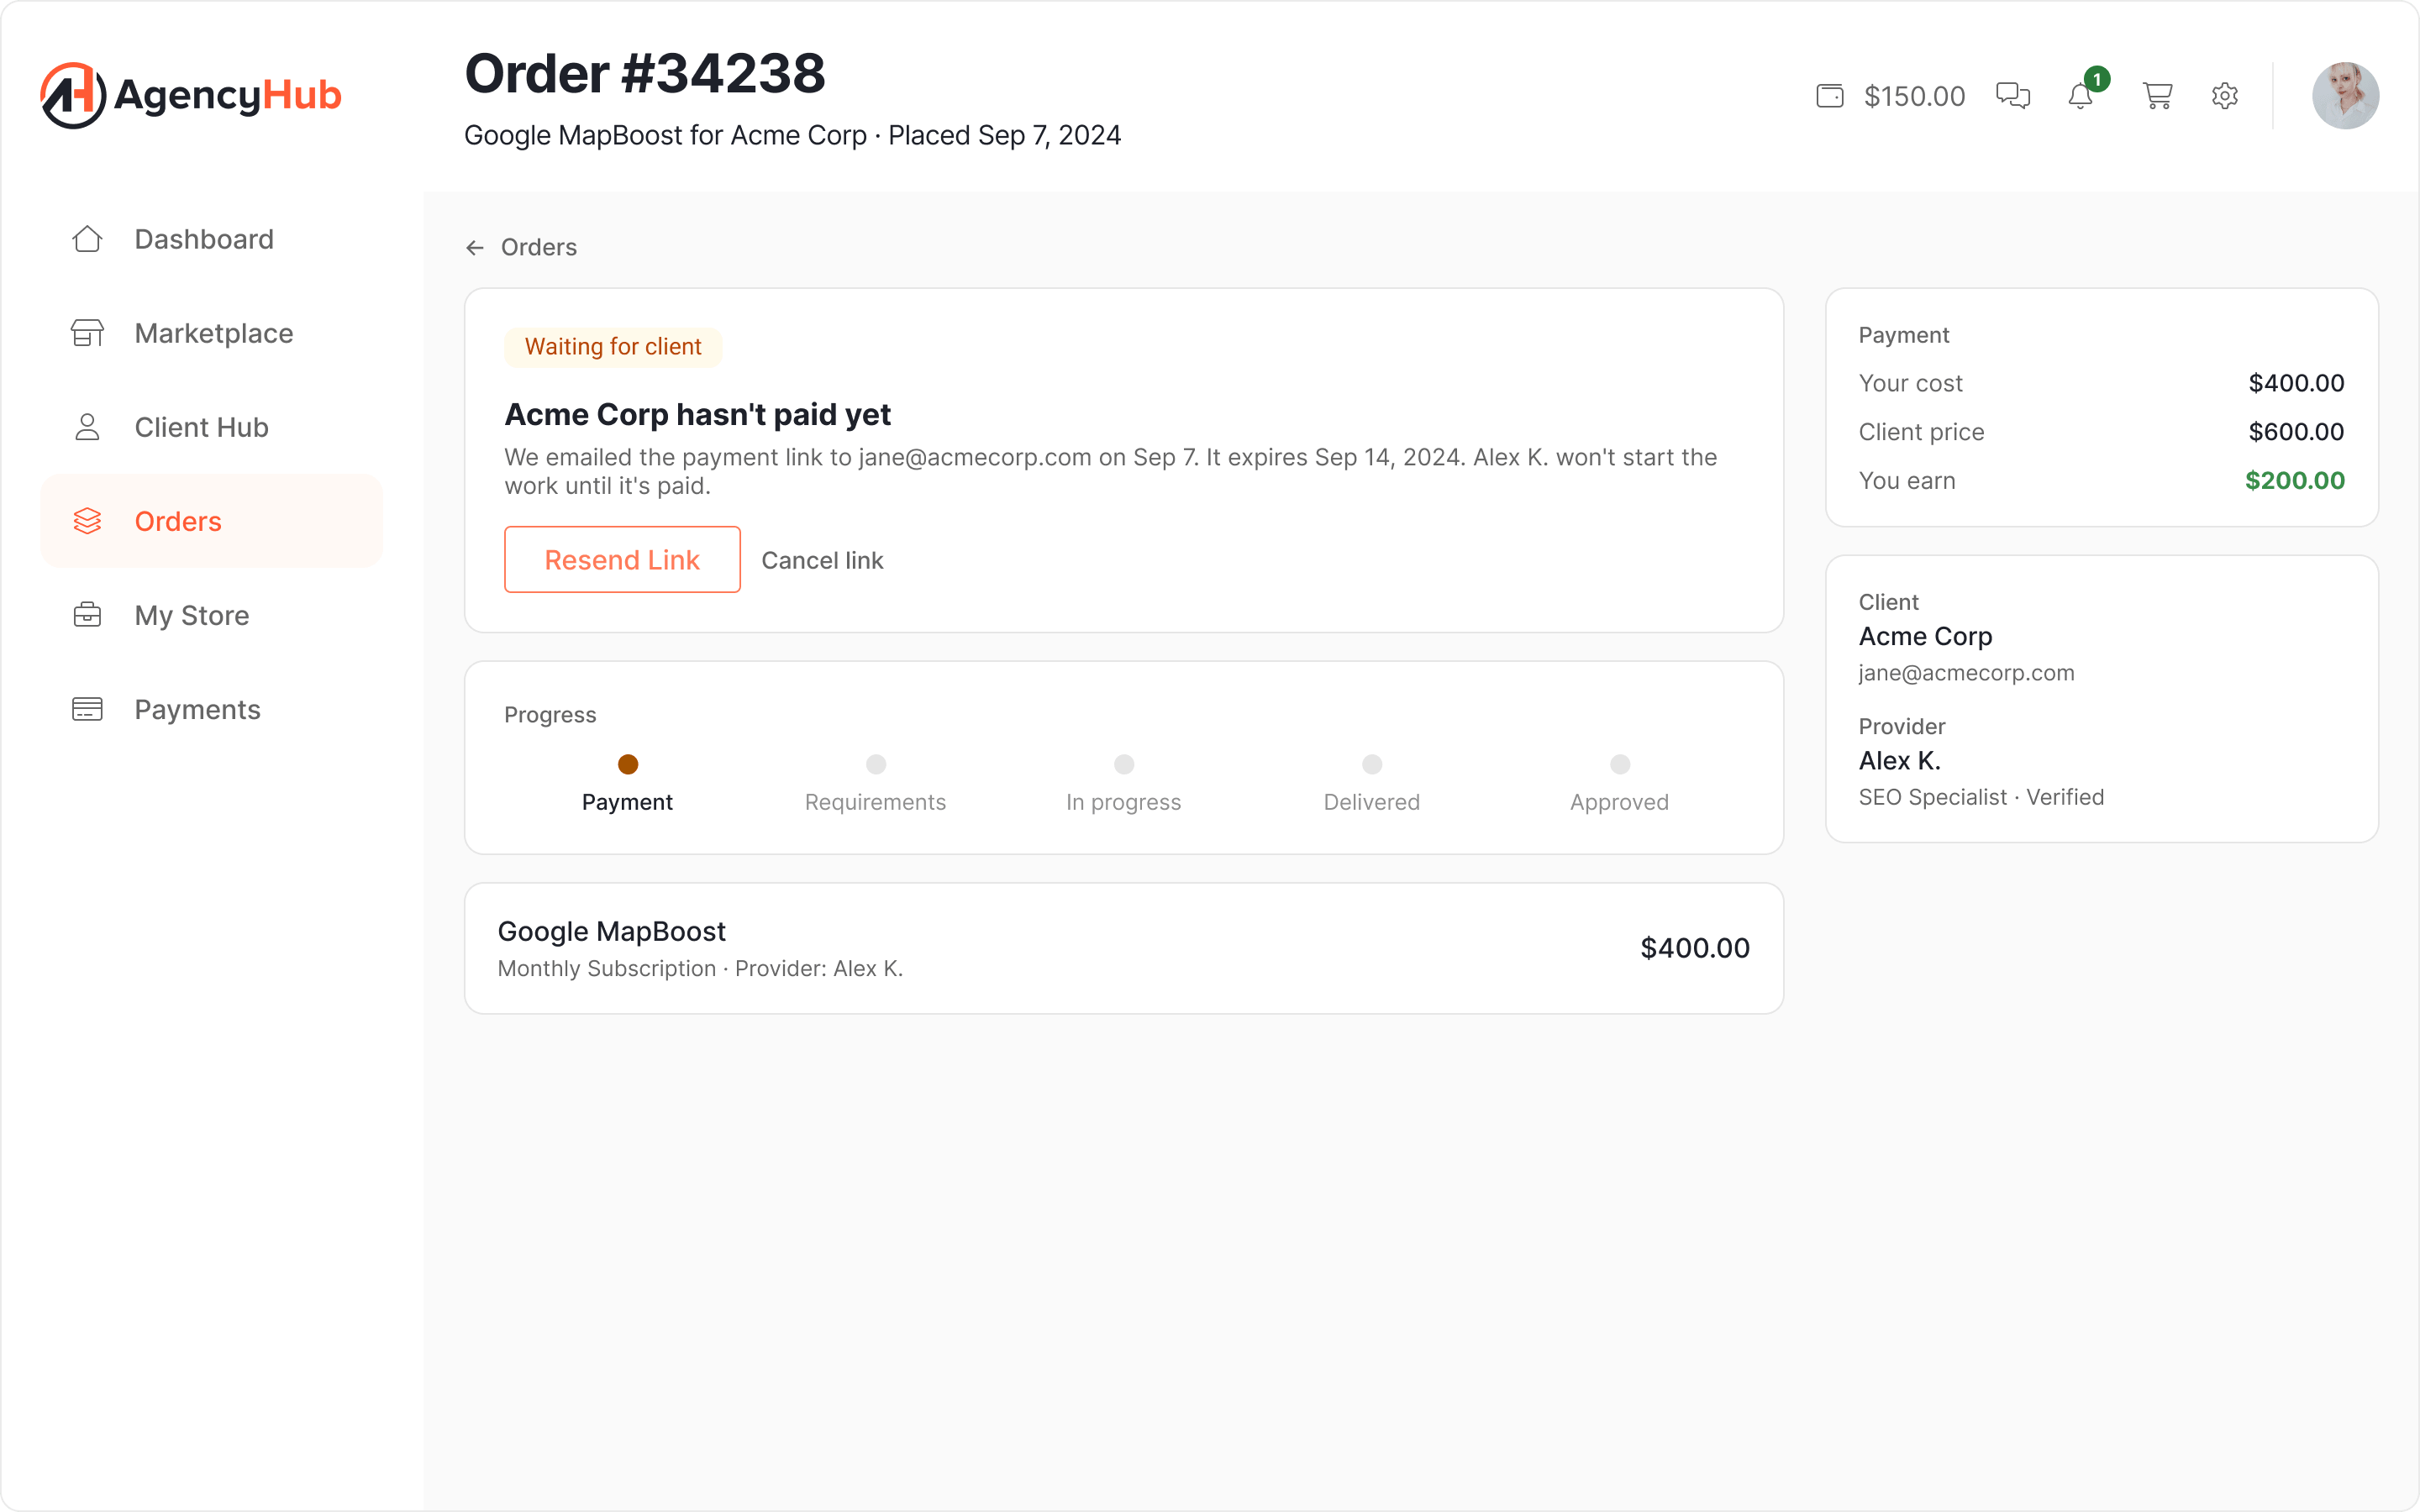The image size is (2420, 1512).
Task: Click Monthly Subscription provider subtitle
Action: click(x=700, y=968)
